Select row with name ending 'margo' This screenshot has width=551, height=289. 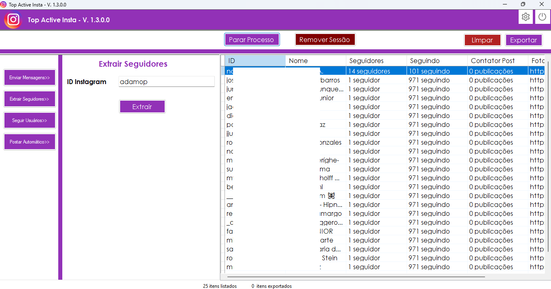tap(385, 213)
